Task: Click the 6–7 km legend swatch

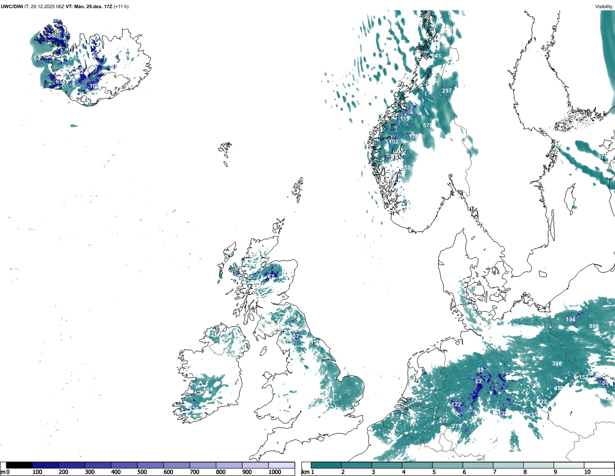Action: (478, 465)
